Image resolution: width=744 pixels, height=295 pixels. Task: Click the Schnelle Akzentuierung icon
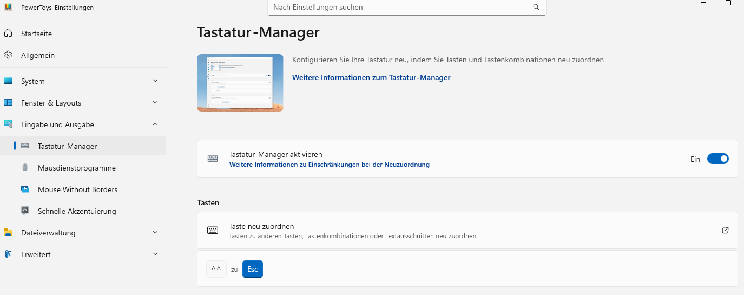[25, 211]
